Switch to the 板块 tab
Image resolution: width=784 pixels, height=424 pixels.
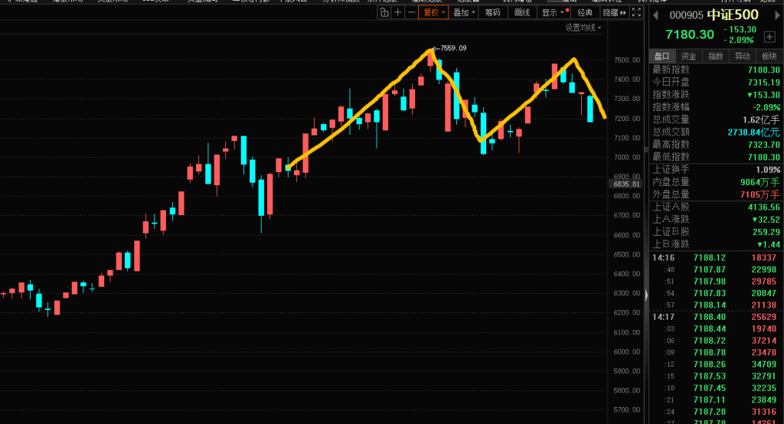769,56
